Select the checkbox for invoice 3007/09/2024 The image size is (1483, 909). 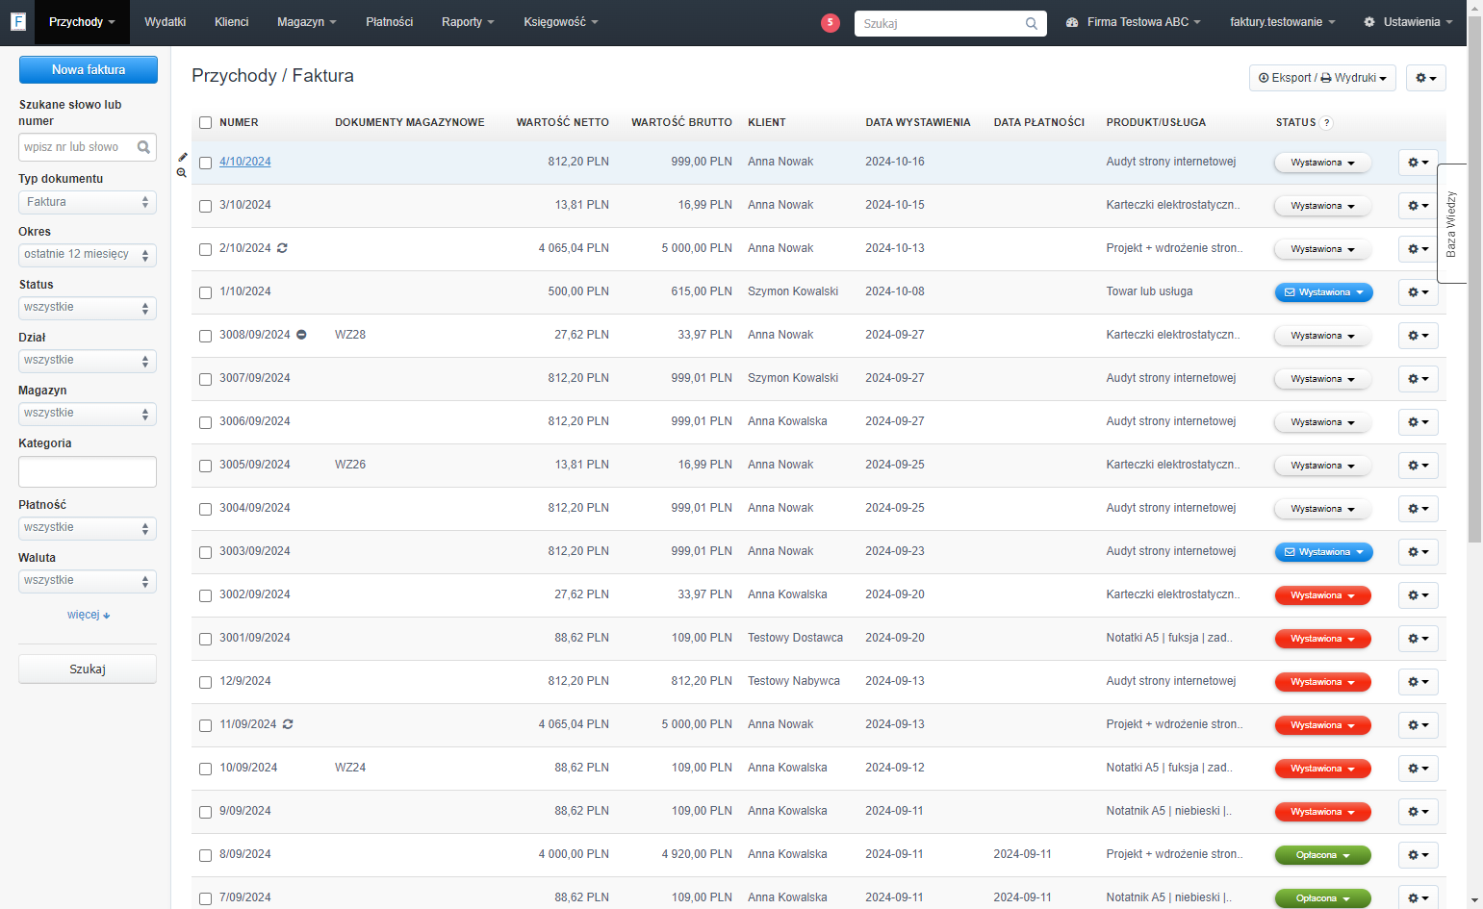tap(205, 379)
